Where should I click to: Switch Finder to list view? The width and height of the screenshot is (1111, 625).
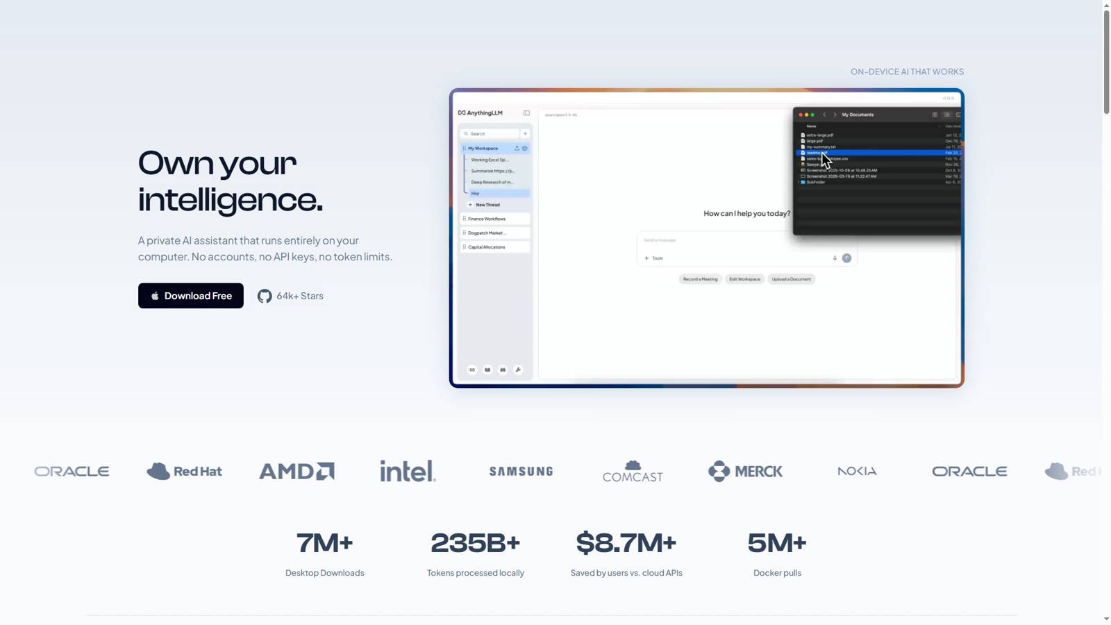946,115
